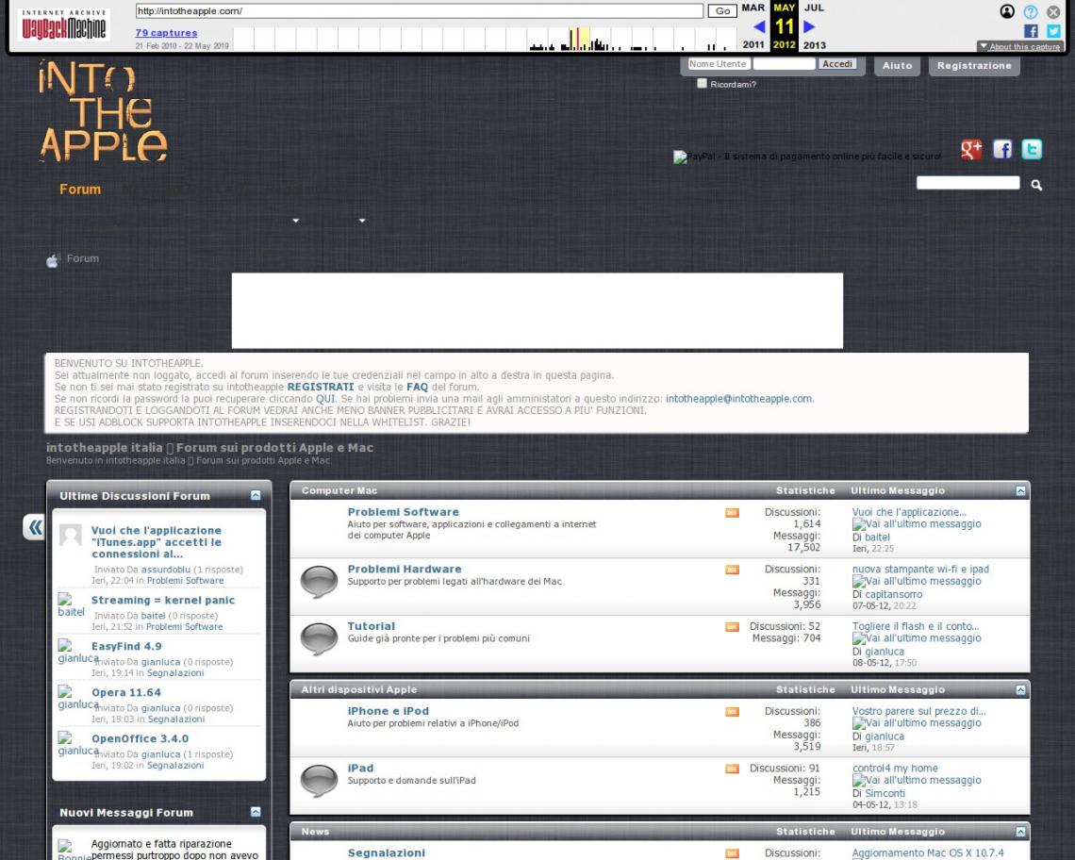Click the Wayback Machine help icon
This screenshot has width=1075, height=860.
[x=1031, y=11]
